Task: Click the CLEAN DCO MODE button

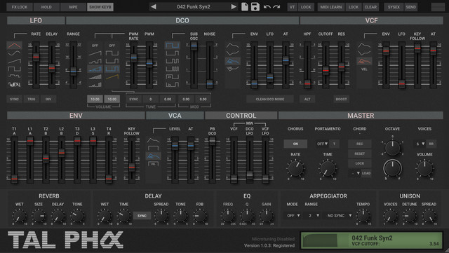Action: coord(270,99)
